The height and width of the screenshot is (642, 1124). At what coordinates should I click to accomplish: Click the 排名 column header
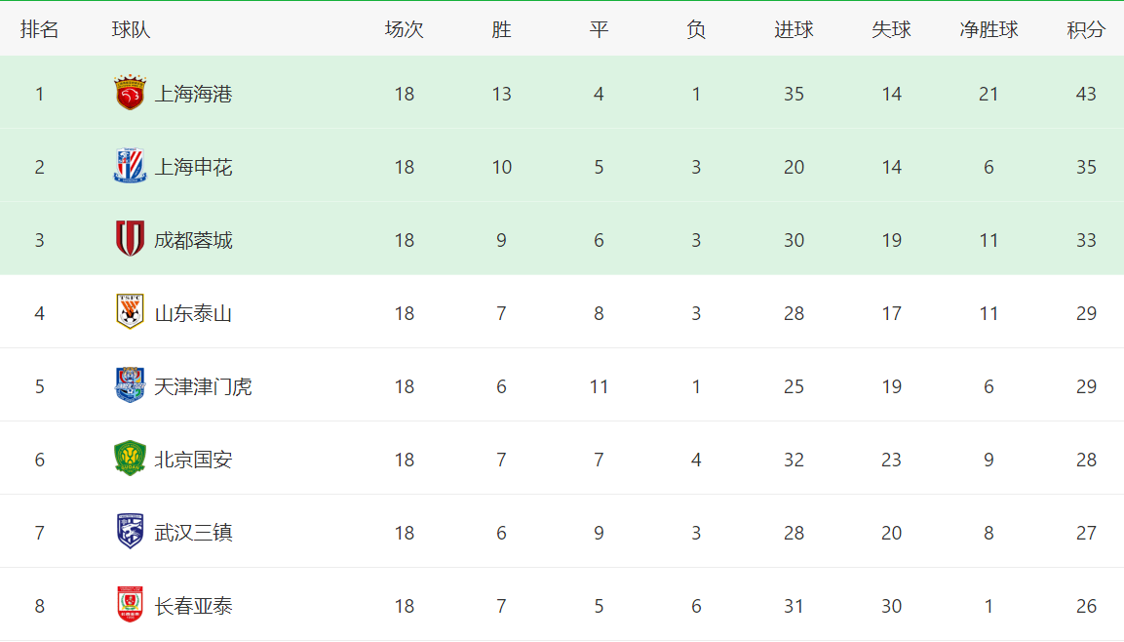pos(40,29)
